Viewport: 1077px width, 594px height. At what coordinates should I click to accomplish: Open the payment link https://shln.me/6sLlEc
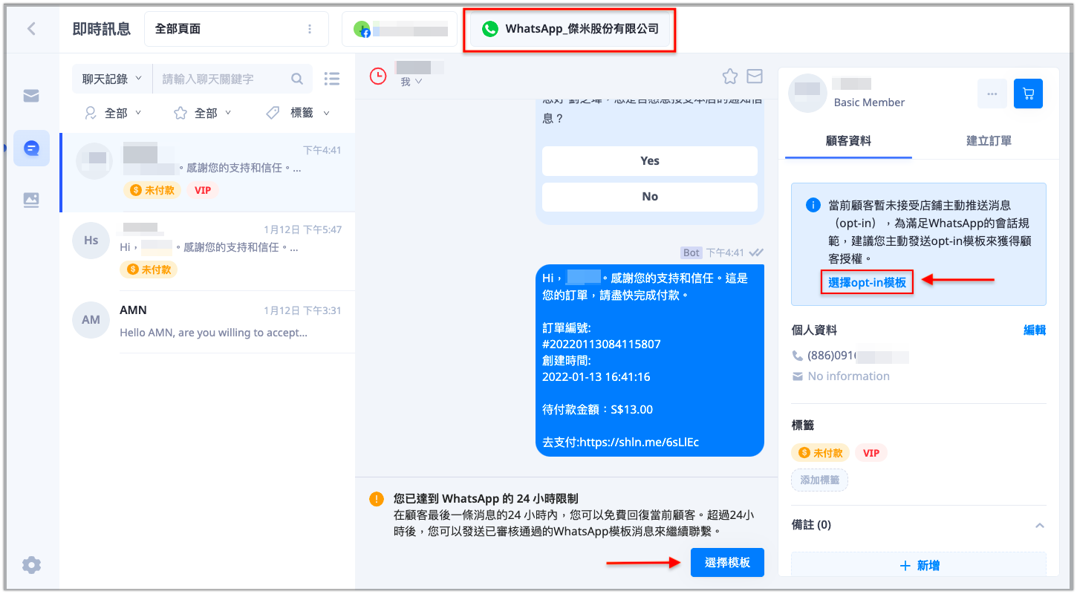pos(639,443)
